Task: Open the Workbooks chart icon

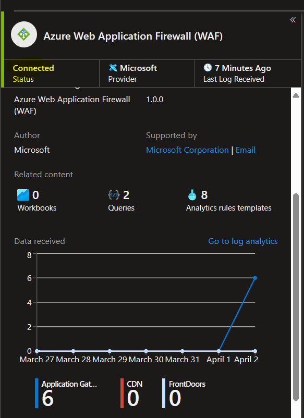Action: (23, 195)
